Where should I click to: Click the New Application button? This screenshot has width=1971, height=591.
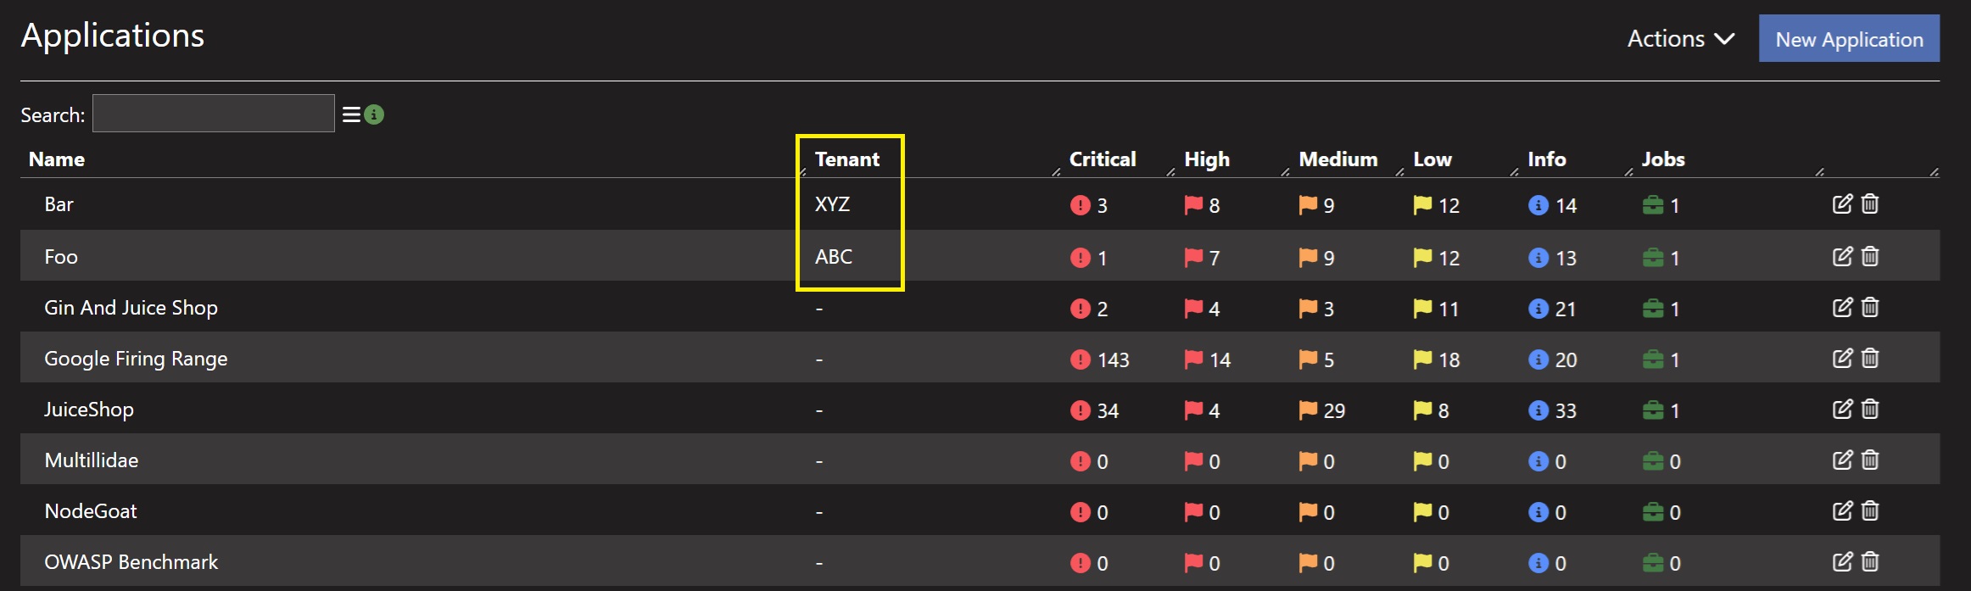click(1849, 39)
